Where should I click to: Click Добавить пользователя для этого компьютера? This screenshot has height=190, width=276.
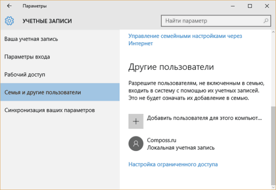pos(204,118)
